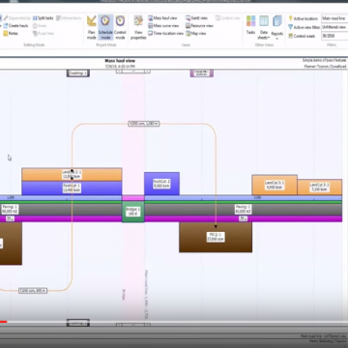The width and height of the screenshot is (348, 348).
Task: Open Time-location view
Action: click(165, 34)
